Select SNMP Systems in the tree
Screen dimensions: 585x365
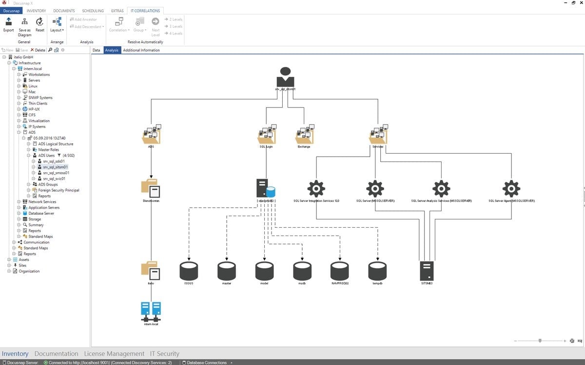coord(40,98)
